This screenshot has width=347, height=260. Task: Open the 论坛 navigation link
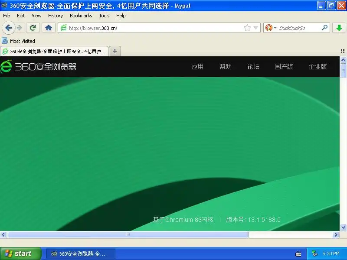253,67
